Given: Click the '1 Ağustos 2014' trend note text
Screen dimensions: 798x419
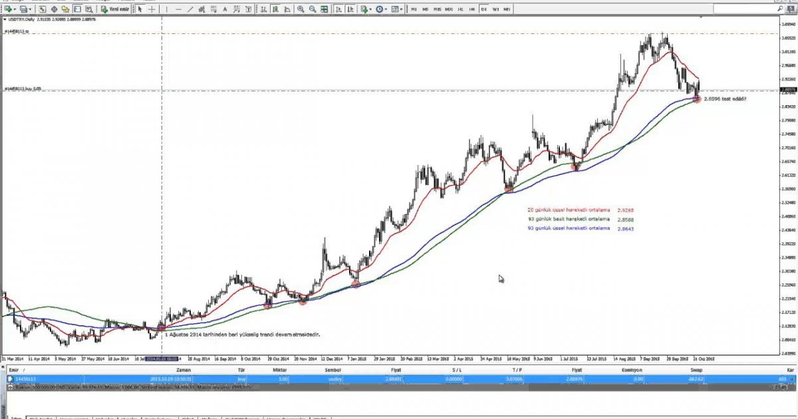Looking at the screenshot, I should [243, 335].
